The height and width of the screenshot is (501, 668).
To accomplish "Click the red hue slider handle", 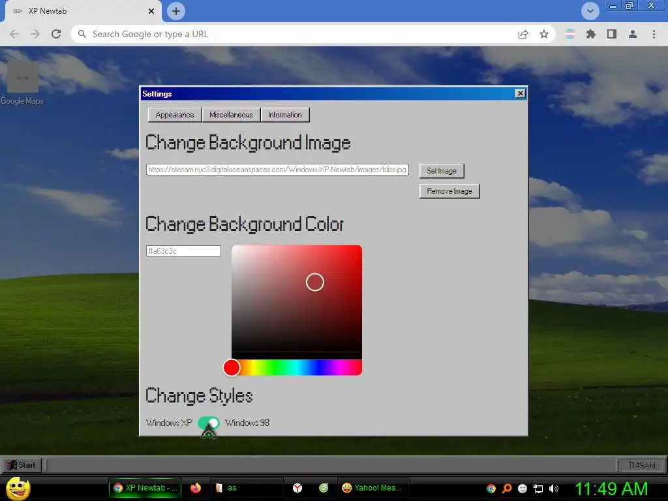I will point(232,368).
